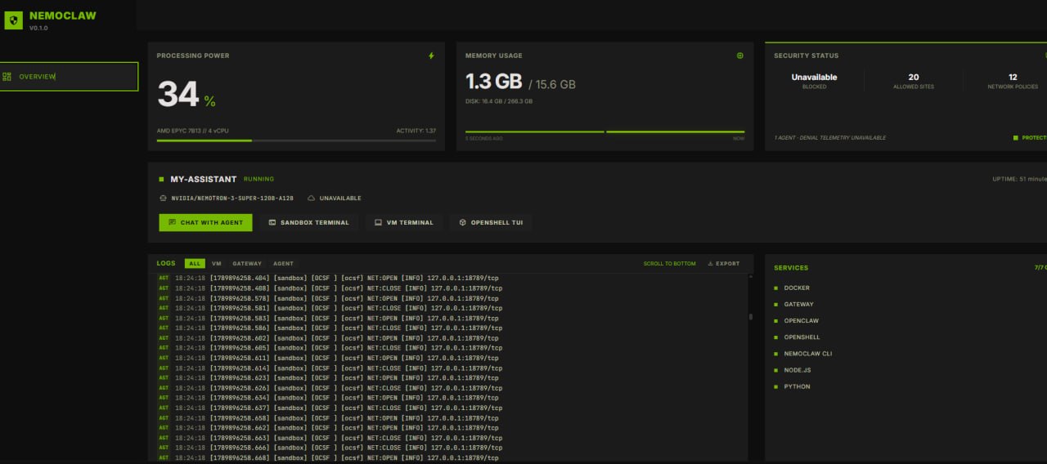
Task: Click the Running status label
Action: click(258, 179)
